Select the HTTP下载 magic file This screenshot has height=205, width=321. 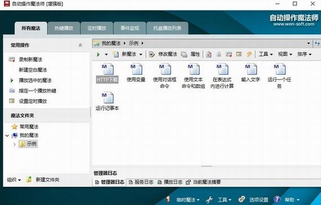pos(107,73)
